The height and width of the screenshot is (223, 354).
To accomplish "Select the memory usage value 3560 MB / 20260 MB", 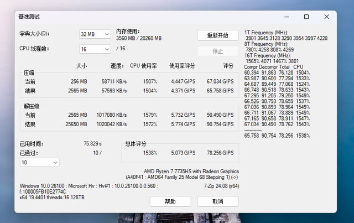I will pyautogui.click(x=139, y=38).
